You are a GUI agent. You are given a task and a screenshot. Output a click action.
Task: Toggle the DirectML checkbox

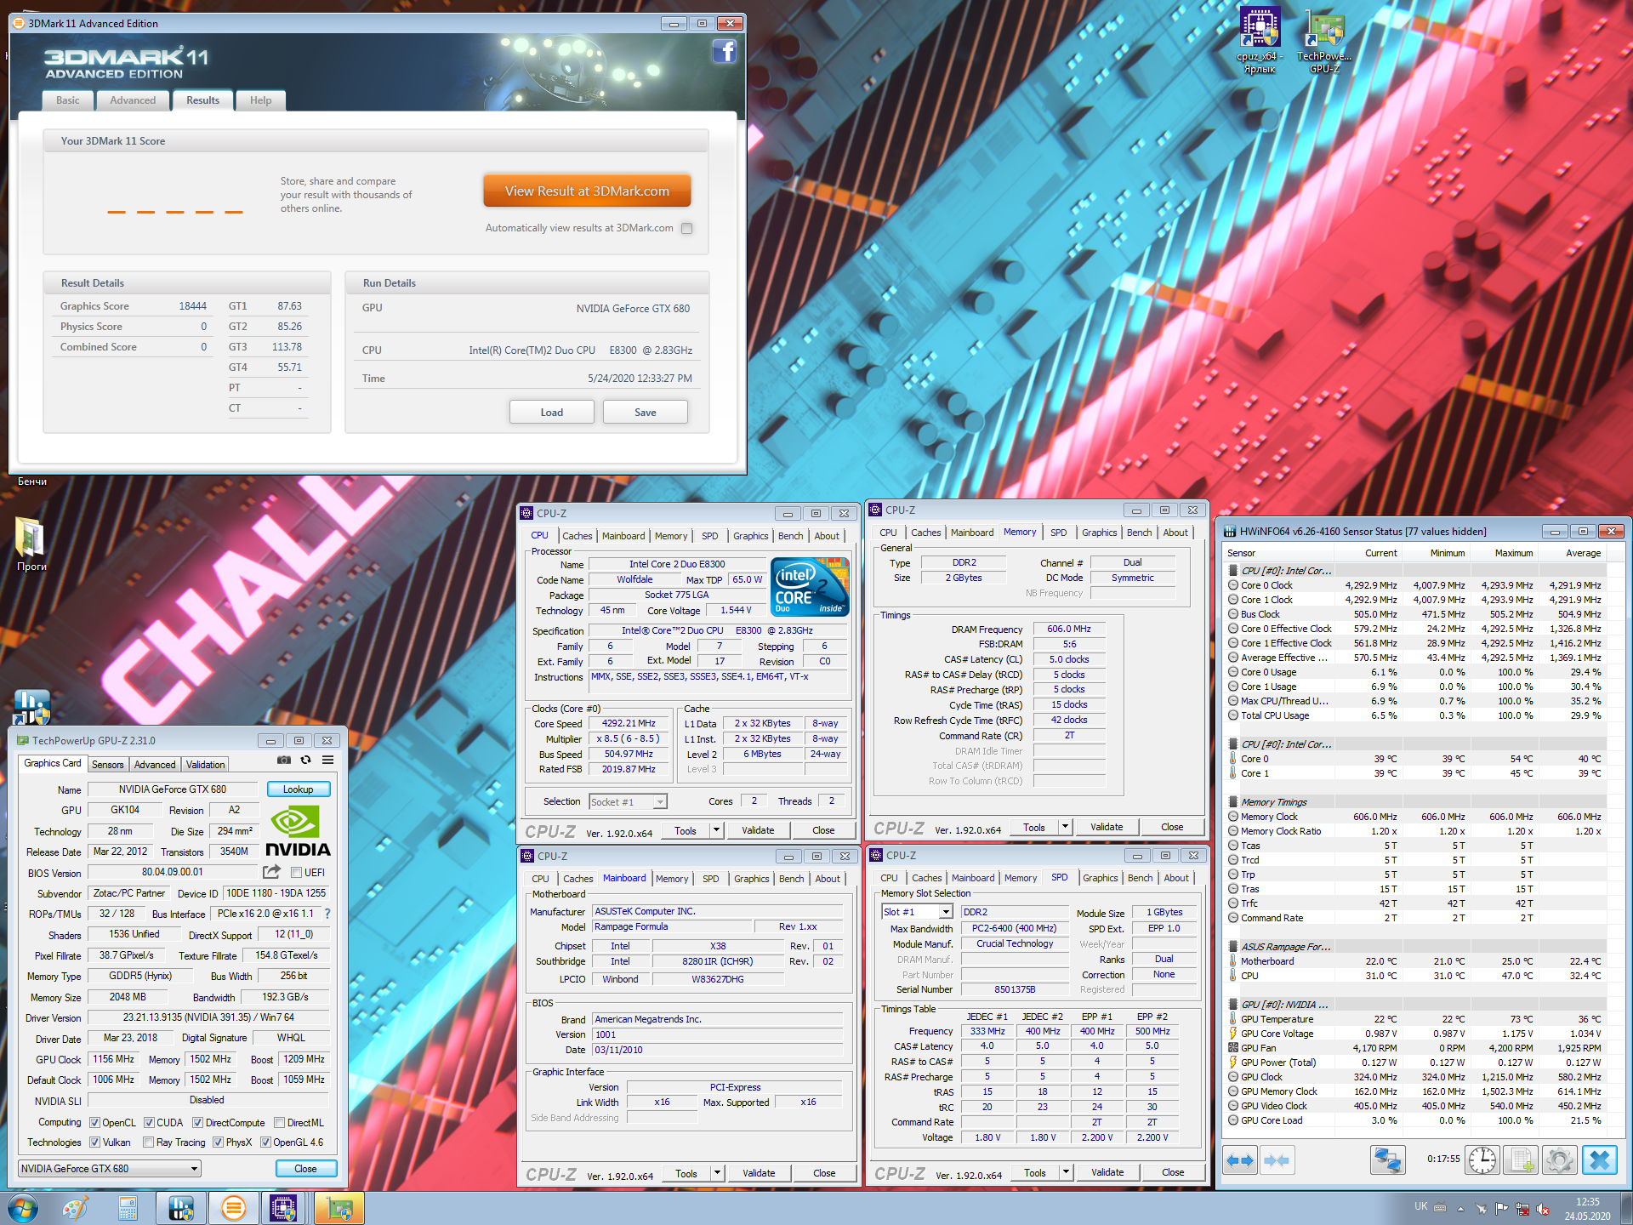pyautogui.click(x=280, y=1123)
